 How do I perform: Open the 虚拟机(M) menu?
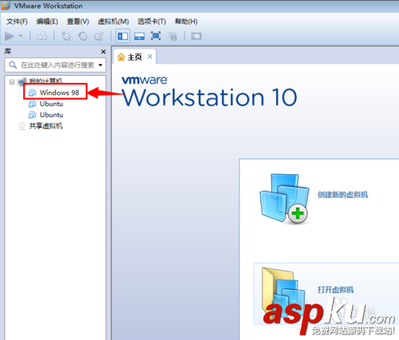(x=113, y=22)
